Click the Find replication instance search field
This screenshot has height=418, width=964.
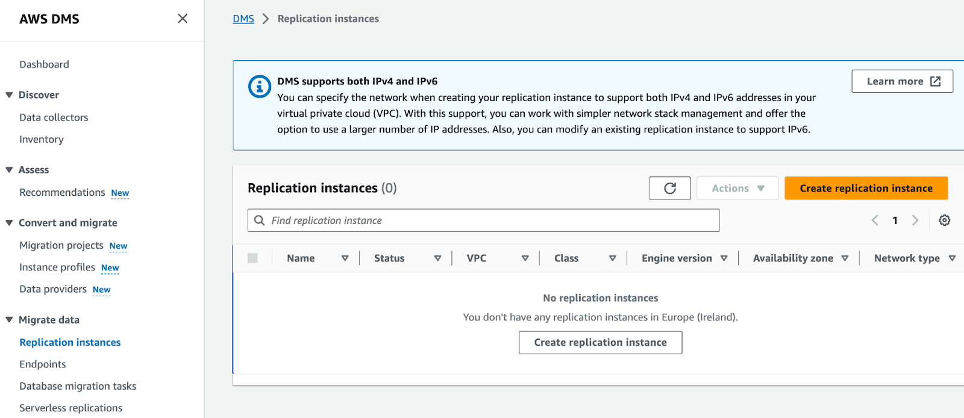point(483,220)
